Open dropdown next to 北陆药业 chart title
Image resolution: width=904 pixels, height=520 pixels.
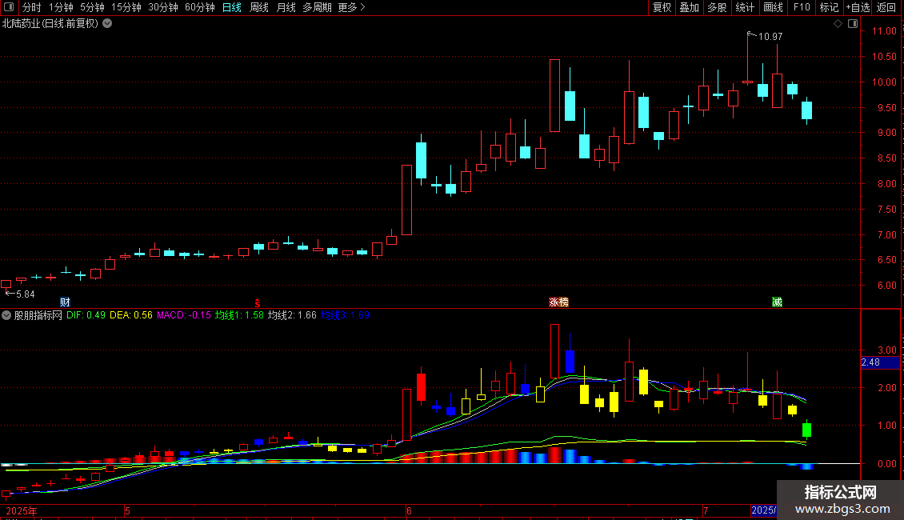[107, 24]
